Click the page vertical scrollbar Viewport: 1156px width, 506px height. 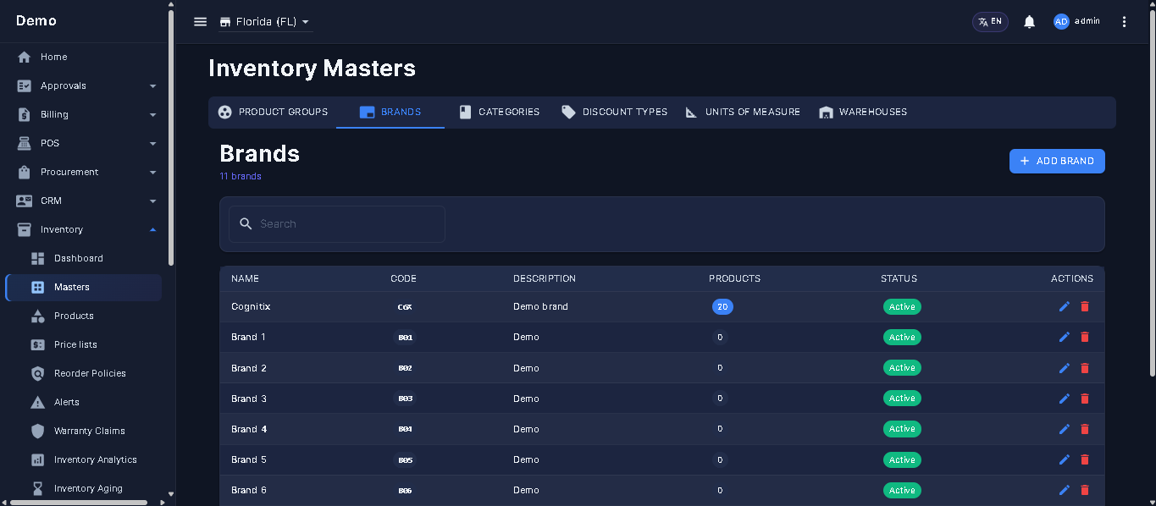pyautogui.click(x=1152, y=191)
